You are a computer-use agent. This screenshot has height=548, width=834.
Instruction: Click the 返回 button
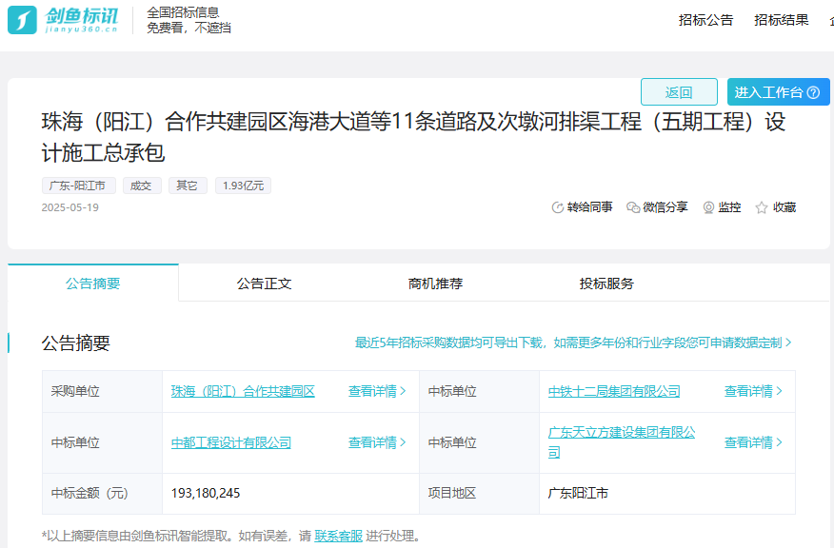(x=679, y=92)
